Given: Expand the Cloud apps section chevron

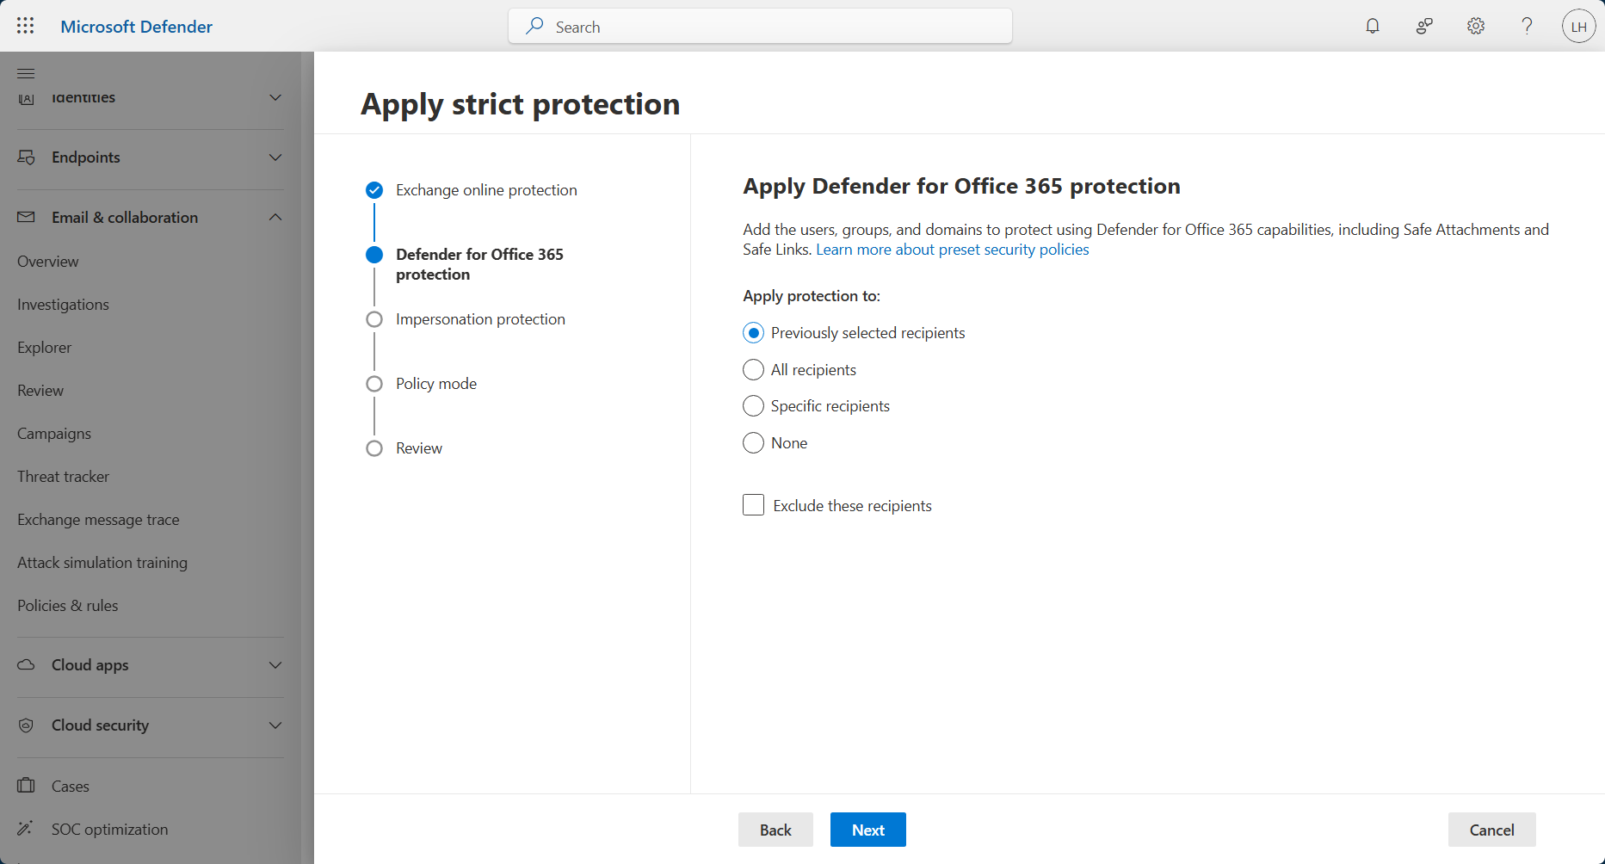Looking at the screenshot, I should pyautogui.click(x=275, y=665).
